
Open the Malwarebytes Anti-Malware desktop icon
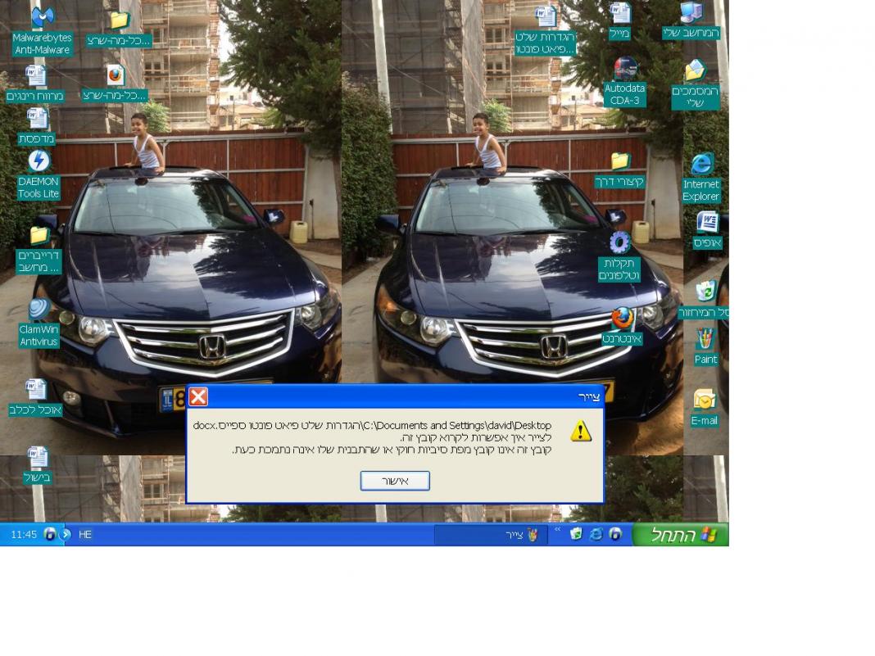click(43, 18)
